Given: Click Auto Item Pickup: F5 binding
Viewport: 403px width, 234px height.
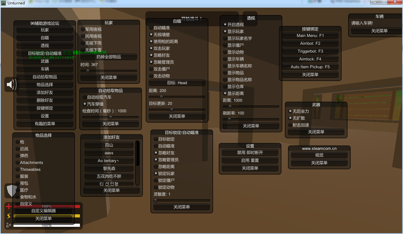Looking at the screenshot, I should [x=310, y=67].
